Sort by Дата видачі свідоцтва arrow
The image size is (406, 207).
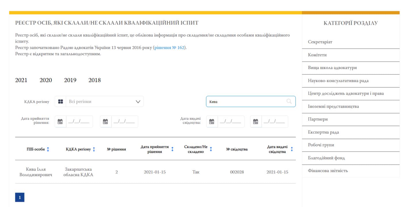point(292,149)
